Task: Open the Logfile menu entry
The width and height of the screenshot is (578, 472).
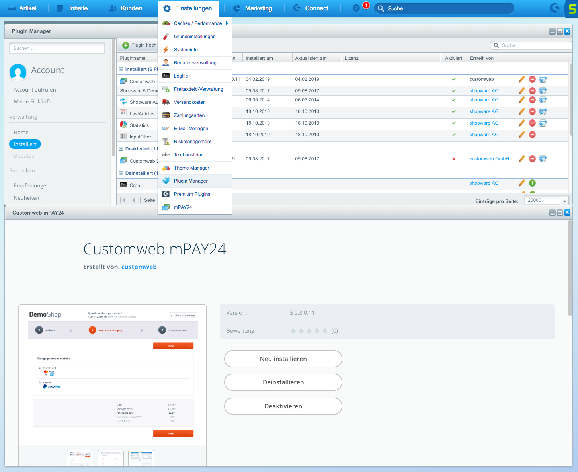Action: coord(195,76)
